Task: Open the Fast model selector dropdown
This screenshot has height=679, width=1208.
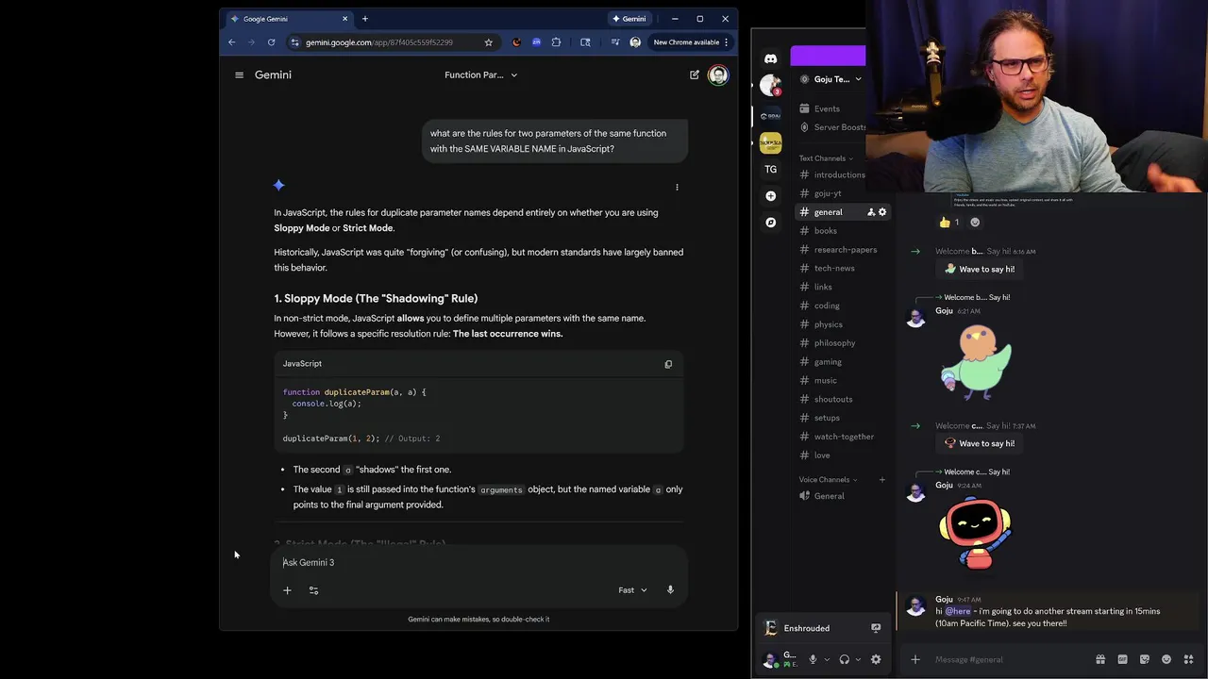Action: click(x=632, y=590)
